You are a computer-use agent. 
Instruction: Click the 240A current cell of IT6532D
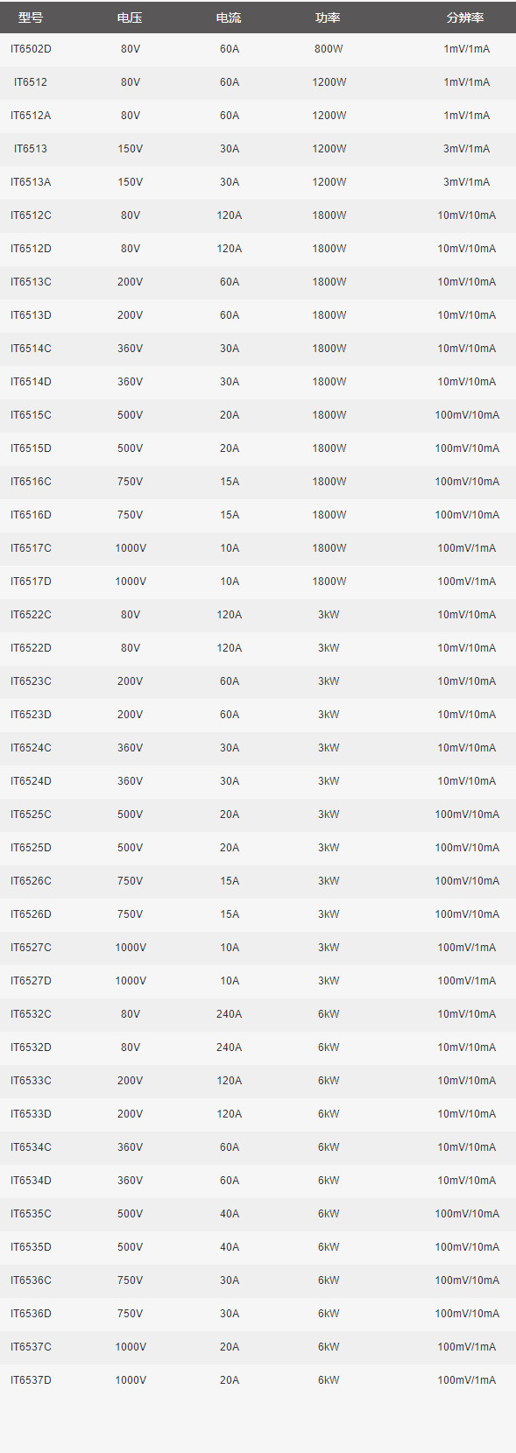(229, 1047)
